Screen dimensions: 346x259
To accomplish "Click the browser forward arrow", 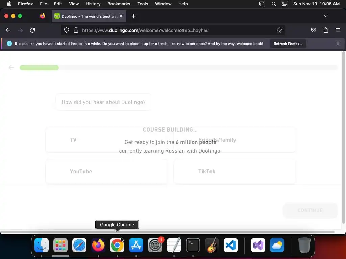I will point(20,30).
